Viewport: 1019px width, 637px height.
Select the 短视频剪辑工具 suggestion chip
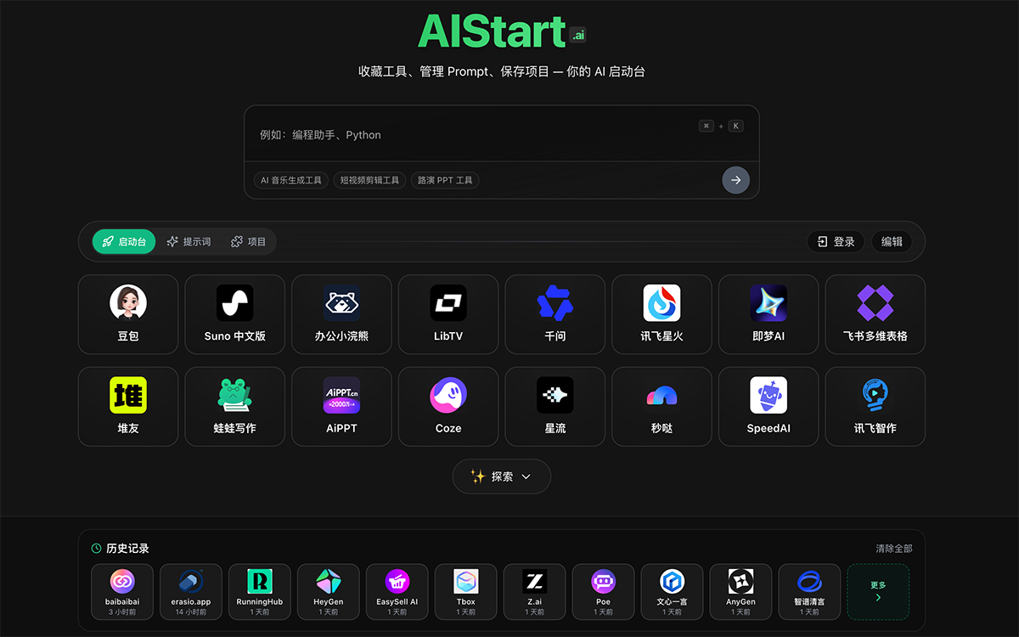pos(369,180)
